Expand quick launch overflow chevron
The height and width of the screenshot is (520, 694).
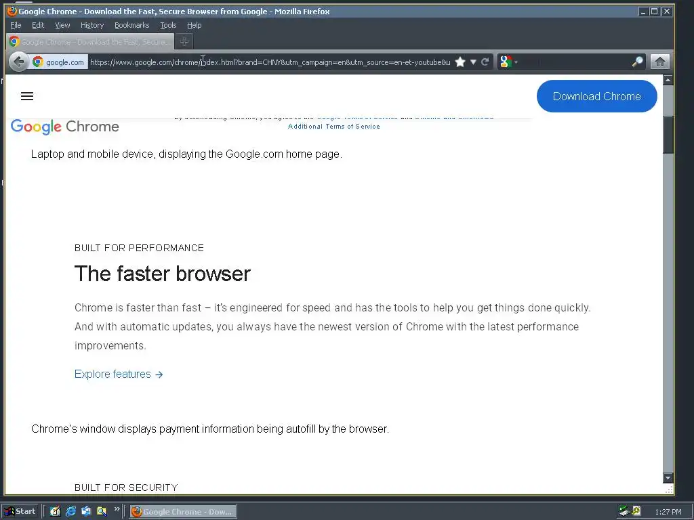point(117,509)
